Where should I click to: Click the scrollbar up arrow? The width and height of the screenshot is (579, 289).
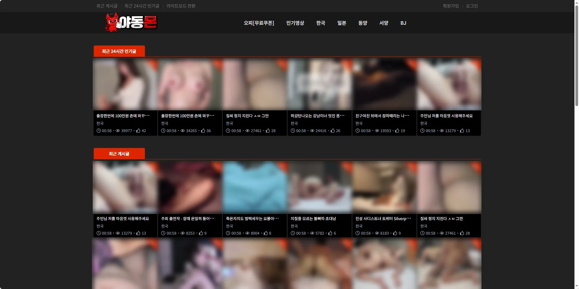(577, 2)
